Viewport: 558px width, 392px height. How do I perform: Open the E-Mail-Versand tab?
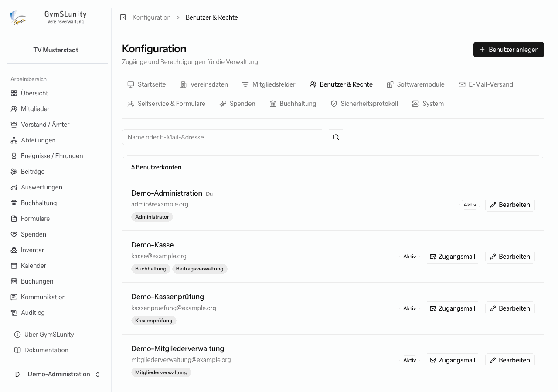click(486, 84)
